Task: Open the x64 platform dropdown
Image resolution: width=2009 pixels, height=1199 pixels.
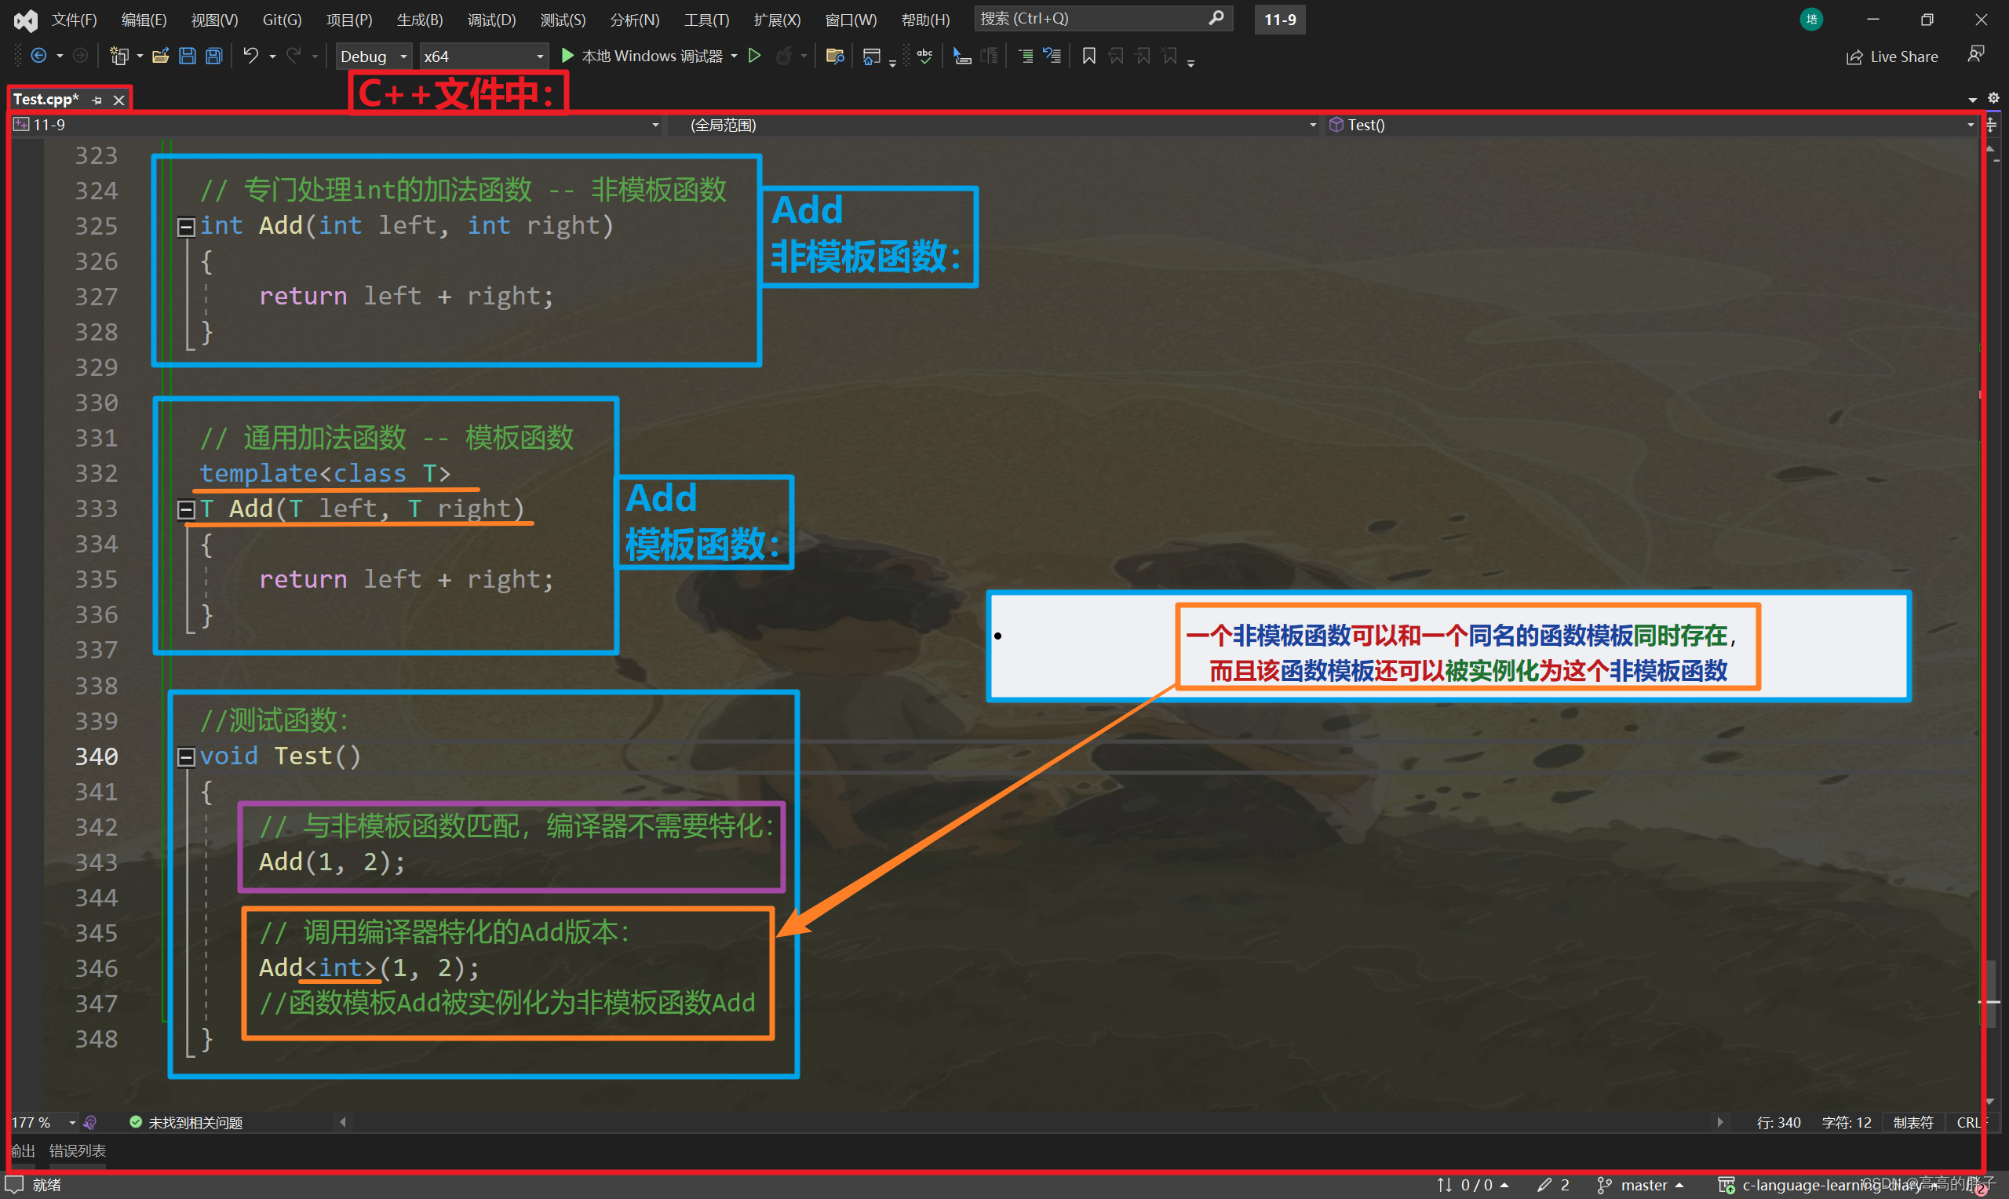Action: coord(483,56)
